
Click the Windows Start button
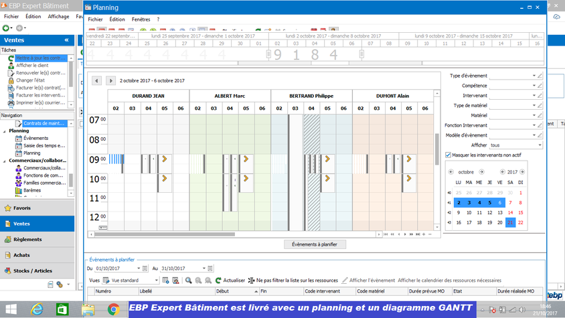pos(11,309)
